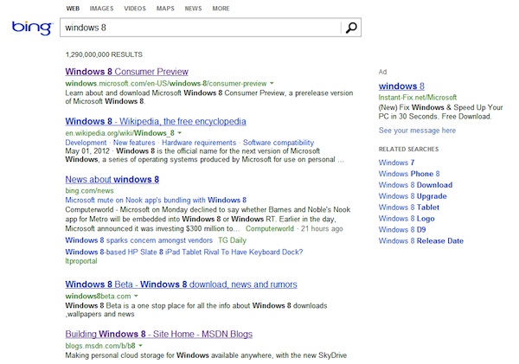Jump to Wikipedia New features section link
This screenshot has width=519, height=364.
[134, 143]
